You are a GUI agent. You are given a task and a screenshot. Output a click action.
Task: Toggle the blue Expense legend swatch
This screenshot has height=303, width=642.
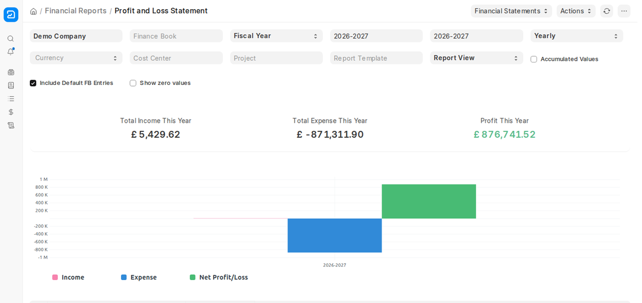124,278
